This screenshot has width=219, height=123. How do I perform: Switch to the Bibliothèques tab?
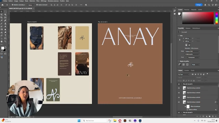(x=196, y=28)
